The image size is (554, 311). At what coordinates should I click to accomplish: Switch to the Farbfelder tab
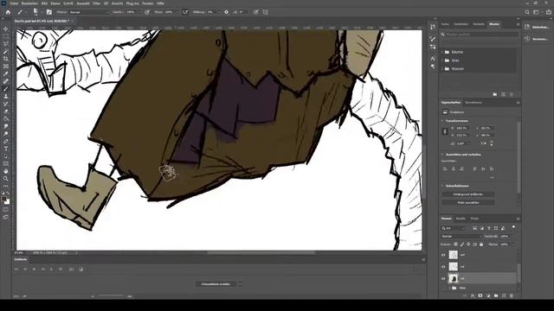[461, 24]
